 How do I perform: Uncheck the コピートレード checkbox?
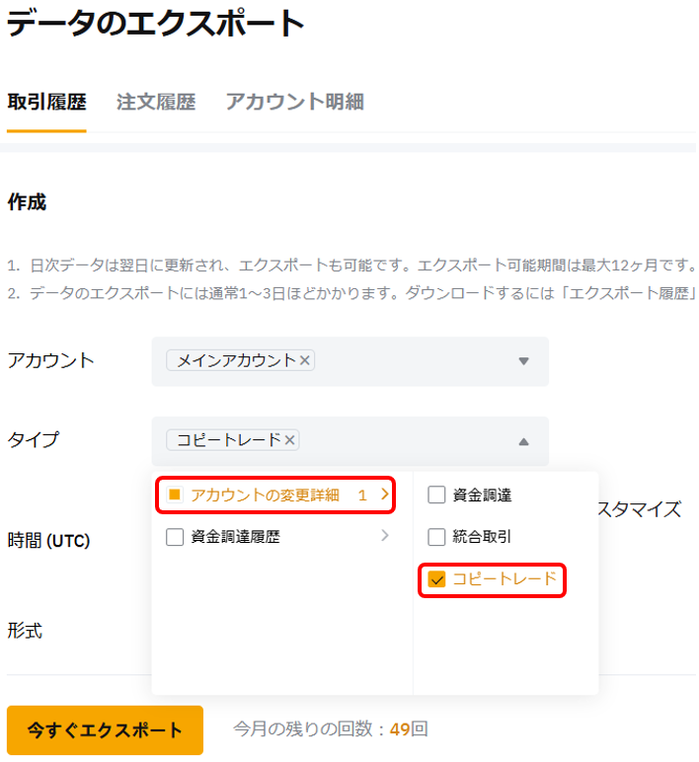[x=436, y=579]
